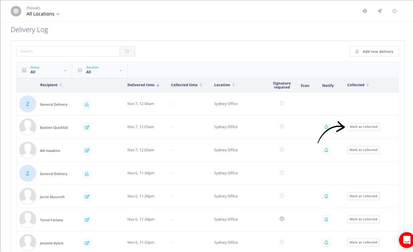Toggle signature required for Jerrie Muscroft

point(282,196)
